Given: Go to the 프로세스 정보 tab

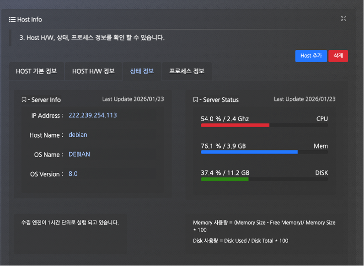Looking at the screenshot, I should 187,71.
